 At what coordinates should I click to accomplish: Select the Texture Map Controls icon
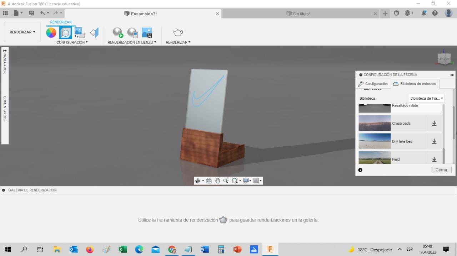[x=94, y=33]
